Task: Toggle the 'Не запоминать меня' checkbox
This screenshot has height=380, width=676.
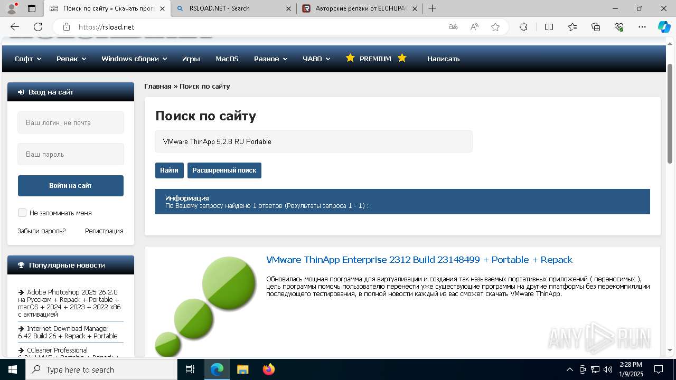Action: coord(22,213)
